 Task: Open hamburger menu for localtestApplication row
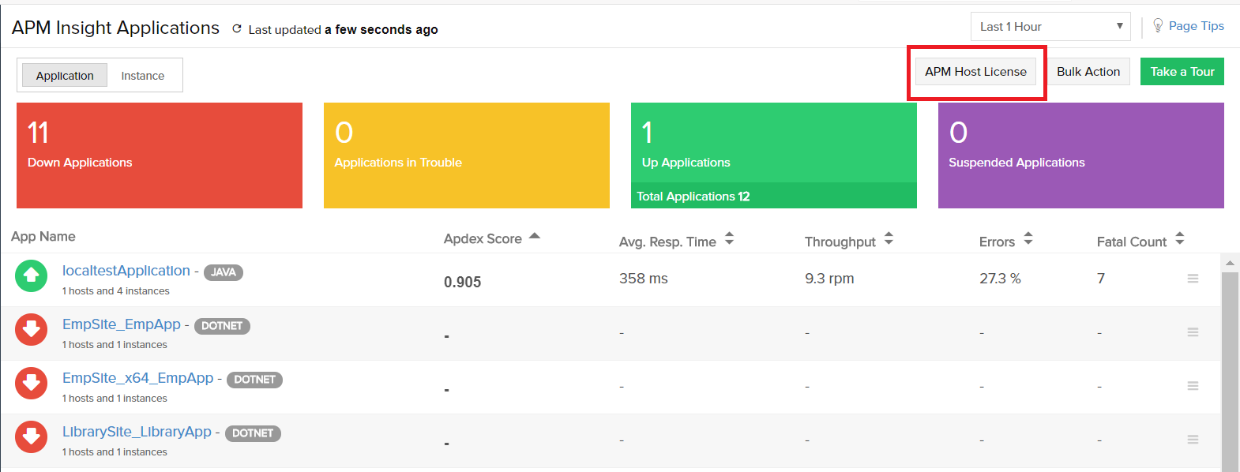coord(1193,279)
